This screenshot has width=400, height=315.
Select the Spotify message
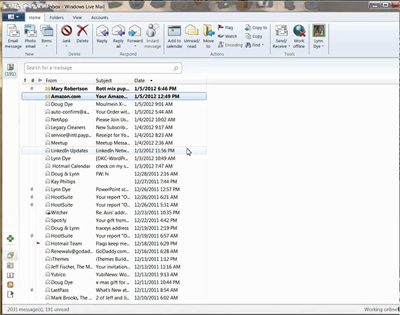[114, 220]
